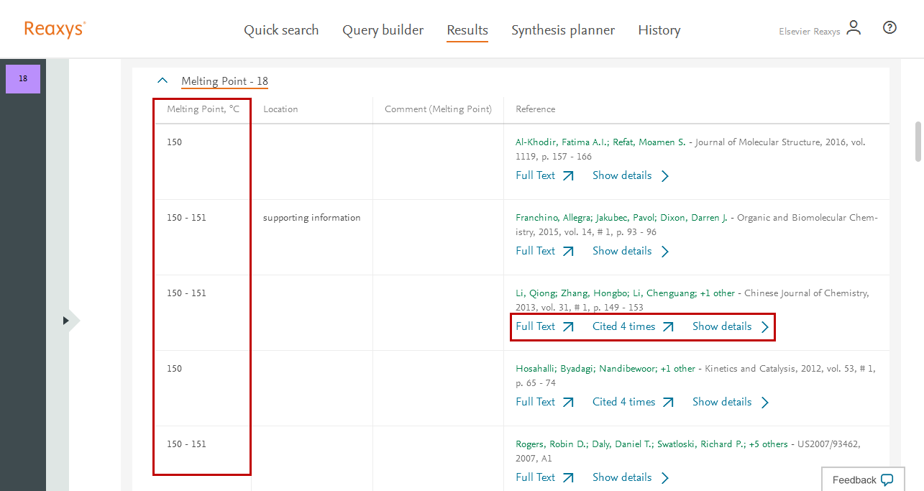This screenshot has height=491, width=924.
Task: Click Cited 4 times for Hosahalli article
Action: click(x=633, y=402)
